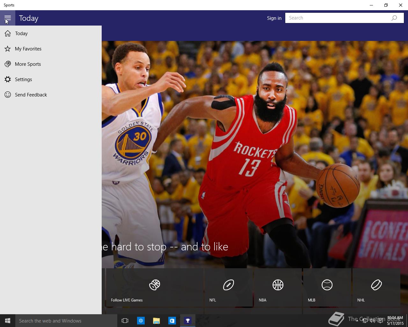Screen dimensions: 408x327
Task: Click the MLB label
Action: pos(311,300)
